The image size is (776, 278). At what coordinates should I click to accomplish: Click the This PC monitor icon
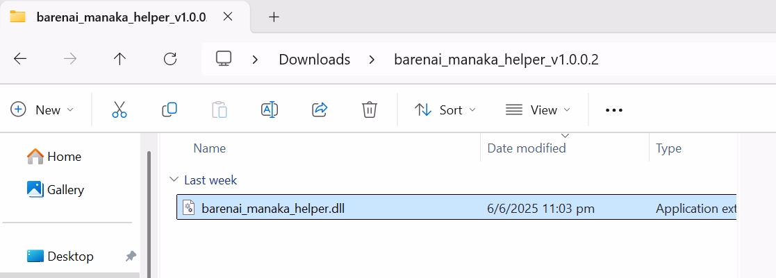(x=224, y=59)
